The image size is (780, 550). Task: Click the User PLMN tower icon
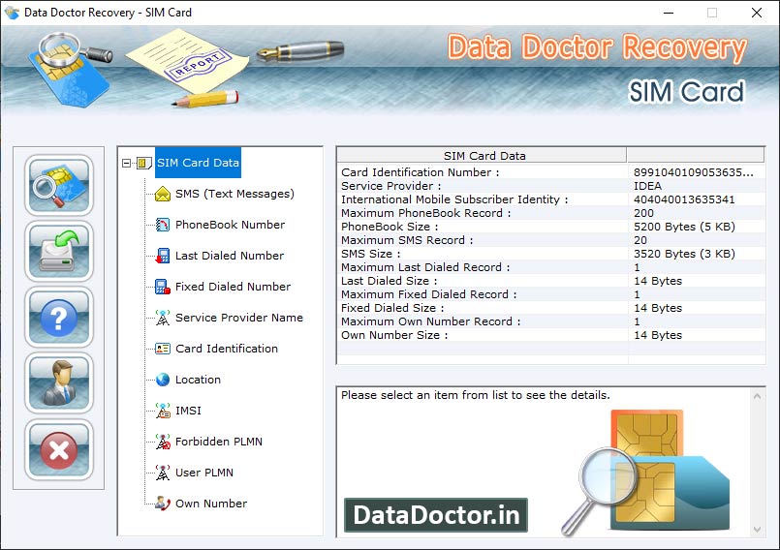click(163, 473)
